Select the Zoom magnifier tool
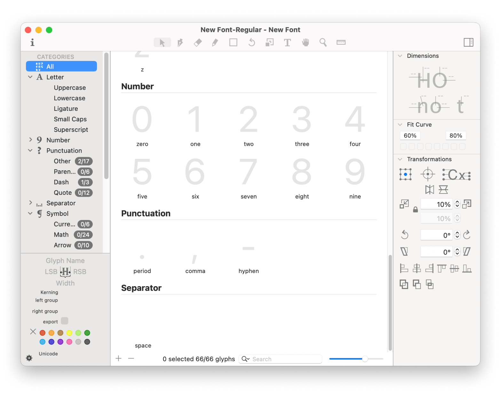This screenshot has width=499, height=396. [x=323, y=42]
